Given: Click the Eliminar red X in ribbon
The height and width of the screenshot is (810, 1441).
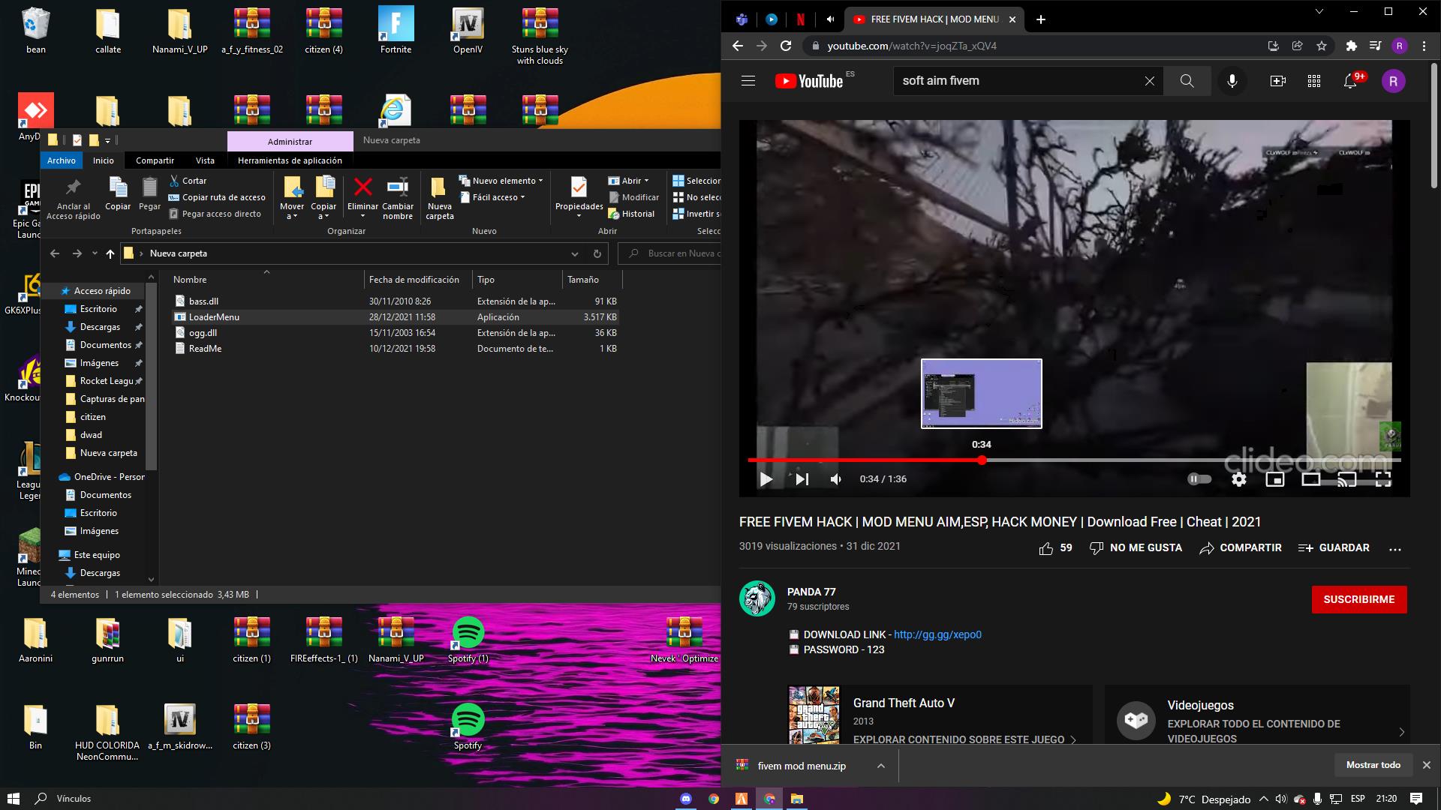Looking at the screenshot, I should pos(363,187).
